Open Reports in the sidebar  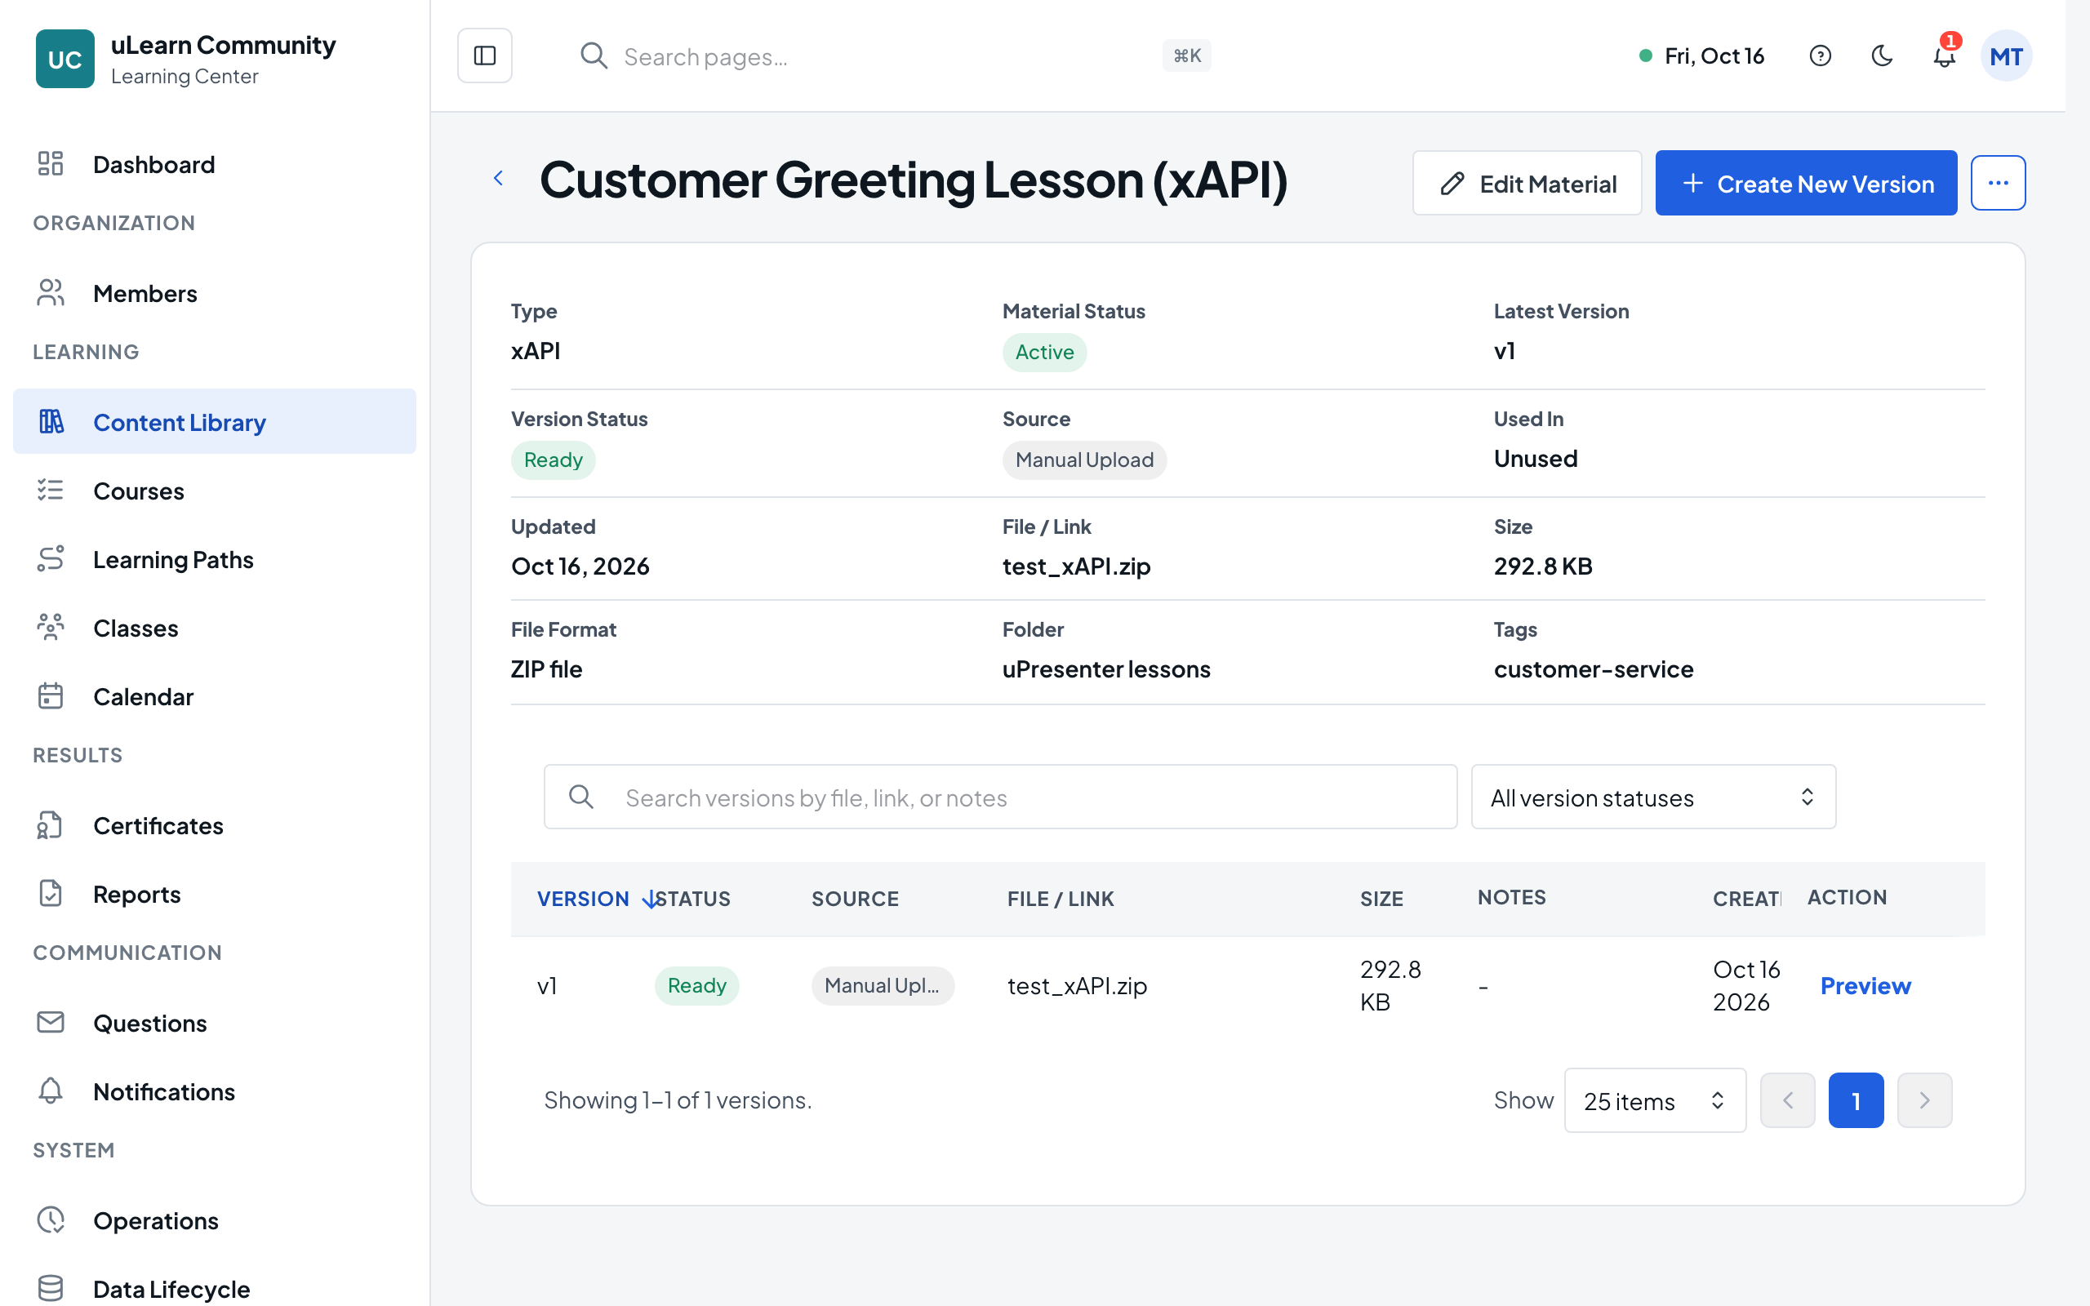pyautogui.click(x=214, y=893)
